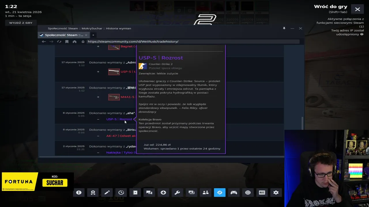Click the bookmark icon in browser toolbar
This screenshot has height=207, width=369.
(x=67, y=41)
